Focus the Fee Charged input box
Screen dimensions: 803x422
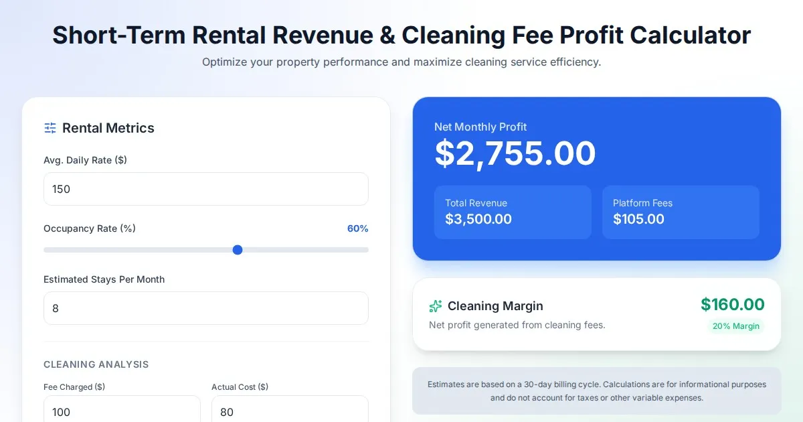pos(122,411)
